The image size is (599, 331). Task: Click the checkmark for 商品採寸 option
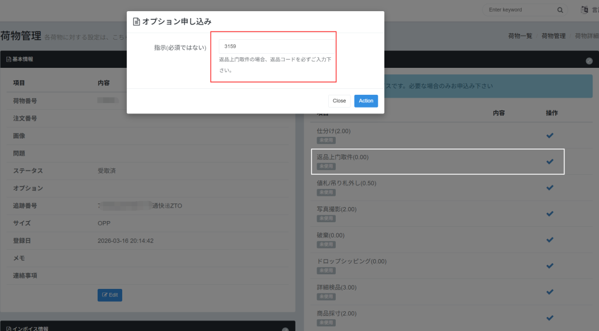pyautogui.click(x=549, y=318)
